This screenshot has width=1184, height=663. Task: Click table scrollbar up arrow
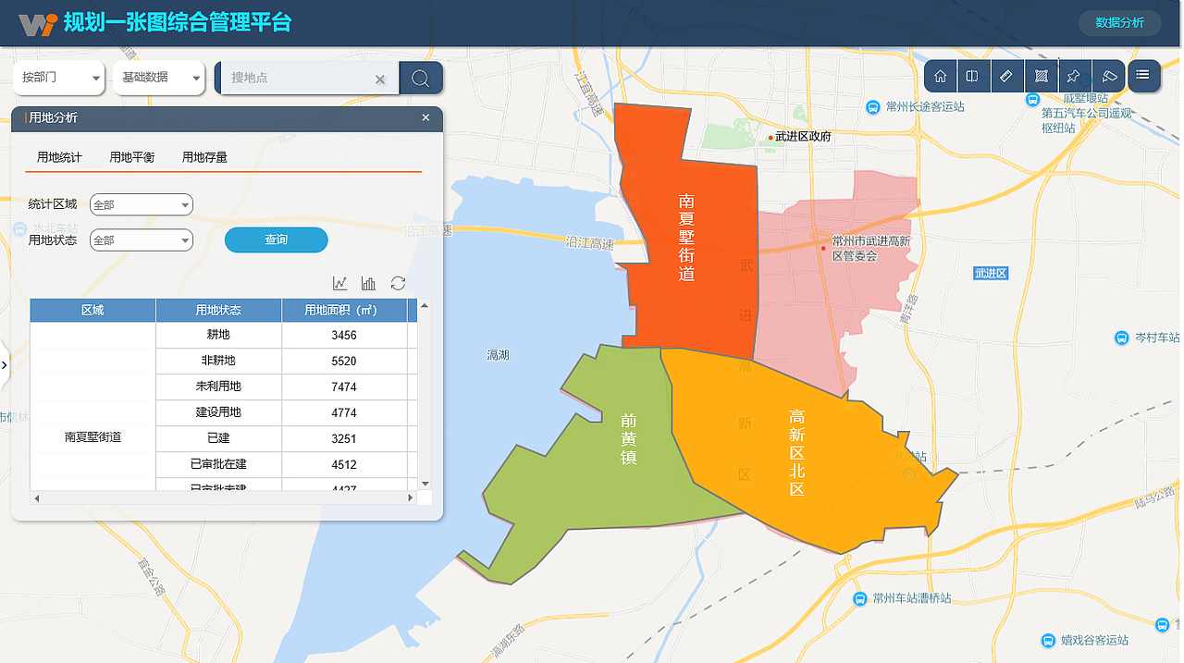[x=425, y=305]
